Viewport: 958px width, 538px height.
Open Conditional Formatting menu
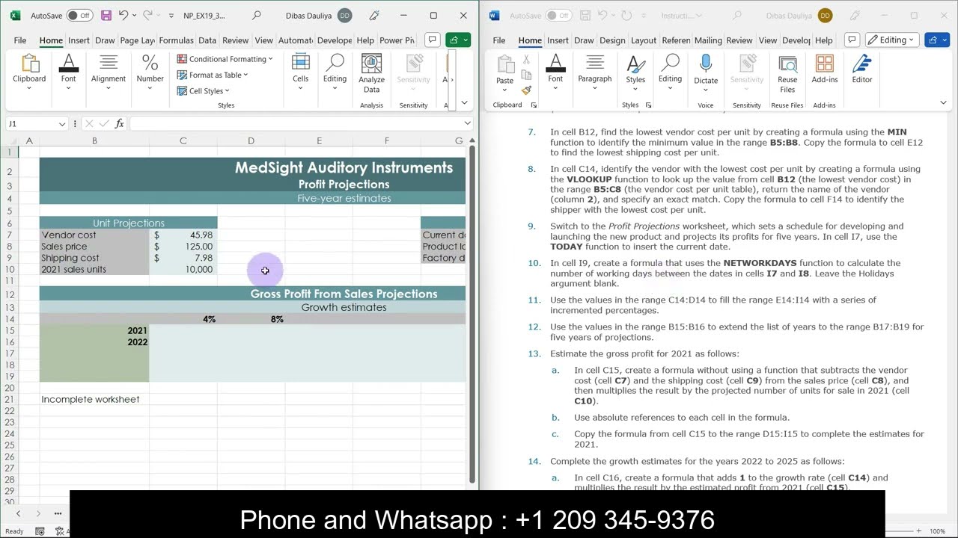[225, 59]
